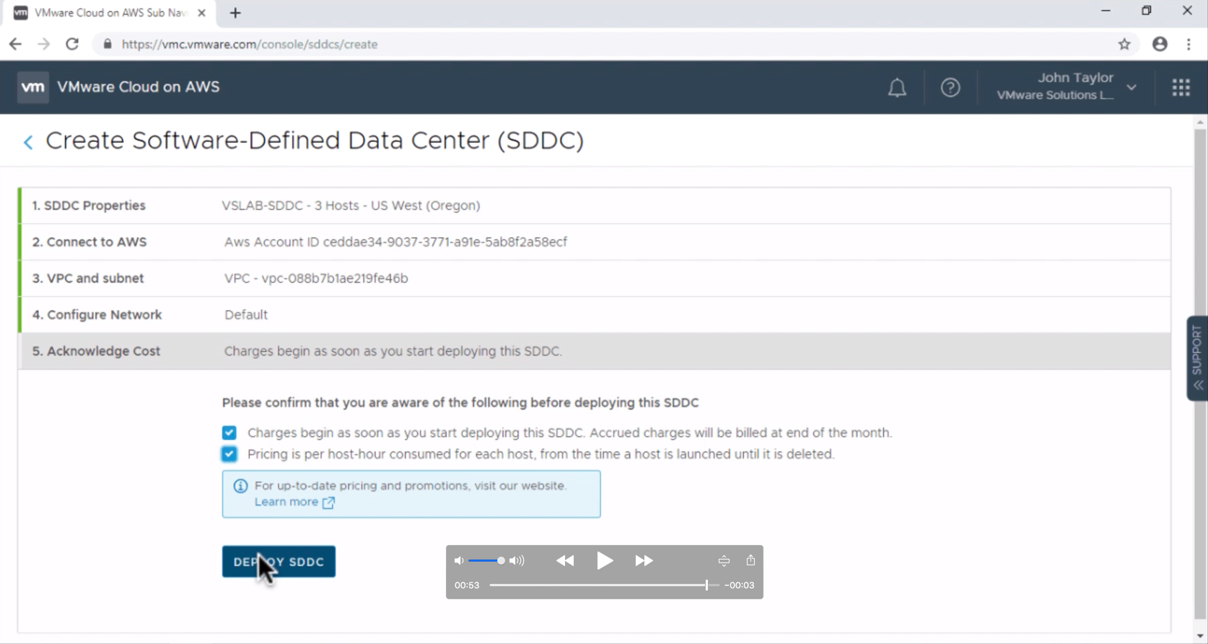Screen dimensions: 1208x644
Task: Play the video
Action: point(605,560)
